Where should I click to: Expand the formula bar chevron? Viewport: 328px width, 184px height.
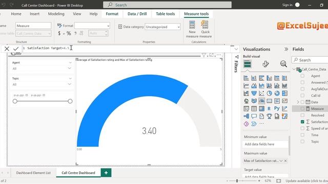click(236, 49)
